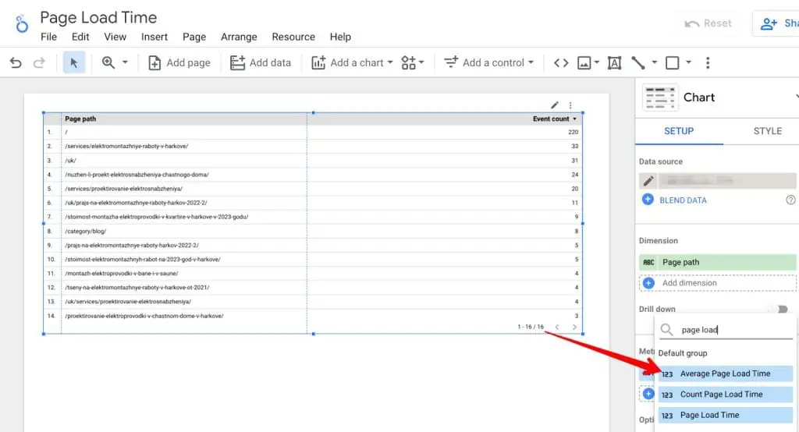This screenshot has width=799, height=432.
Task: Open the Resource menu
Action: 293,37
